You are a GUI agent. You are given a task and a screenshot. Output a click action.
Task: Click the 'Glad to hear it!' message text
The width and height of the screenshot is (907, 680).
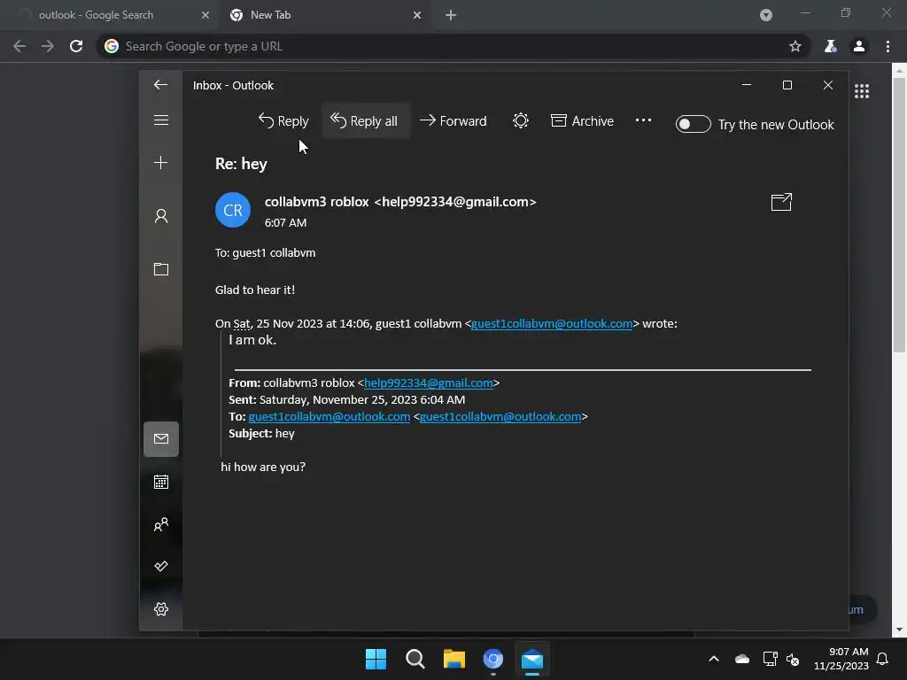[255, 290]
